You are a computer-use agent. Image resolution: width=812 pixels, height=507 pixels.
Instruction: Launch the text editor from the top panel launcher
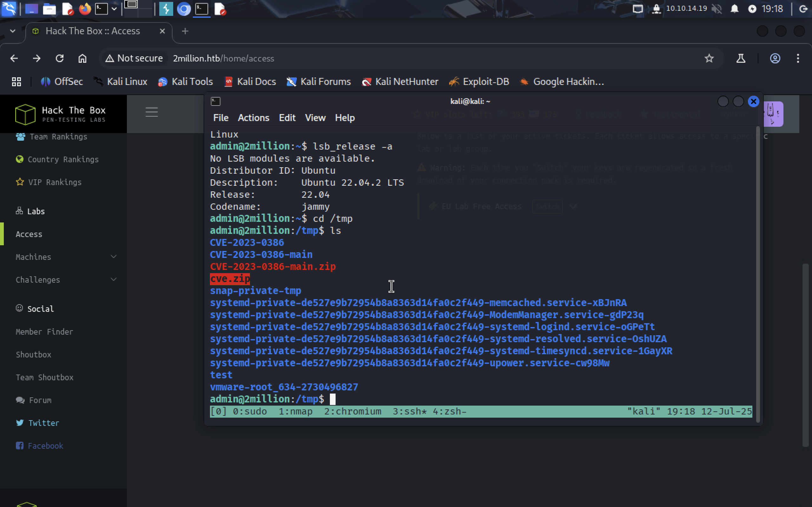click(68, 9)
